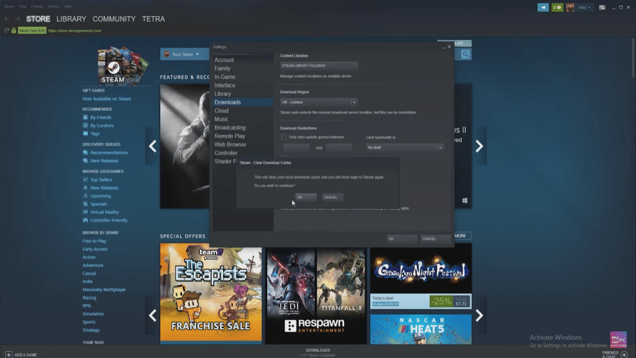Confirm clearing download cache with OK
This screenshot has height=358, width=636.
click(x=305, y=197)
